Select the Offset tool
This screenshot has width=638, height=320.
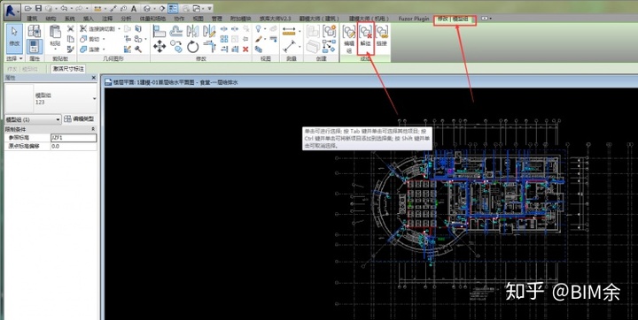pos(176,31)
